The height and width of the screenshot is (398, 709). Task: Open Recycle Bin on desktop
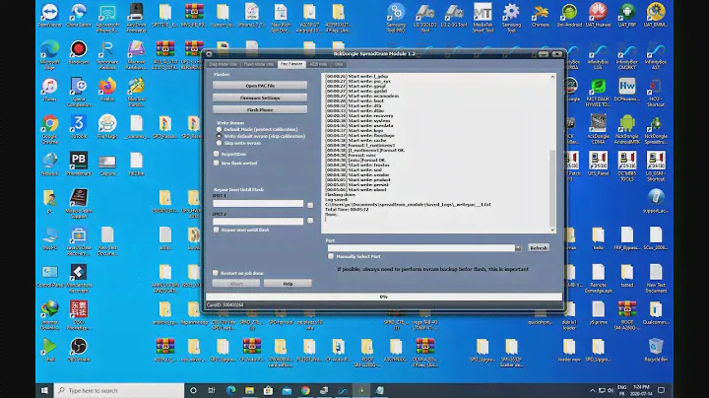point(656,350)
